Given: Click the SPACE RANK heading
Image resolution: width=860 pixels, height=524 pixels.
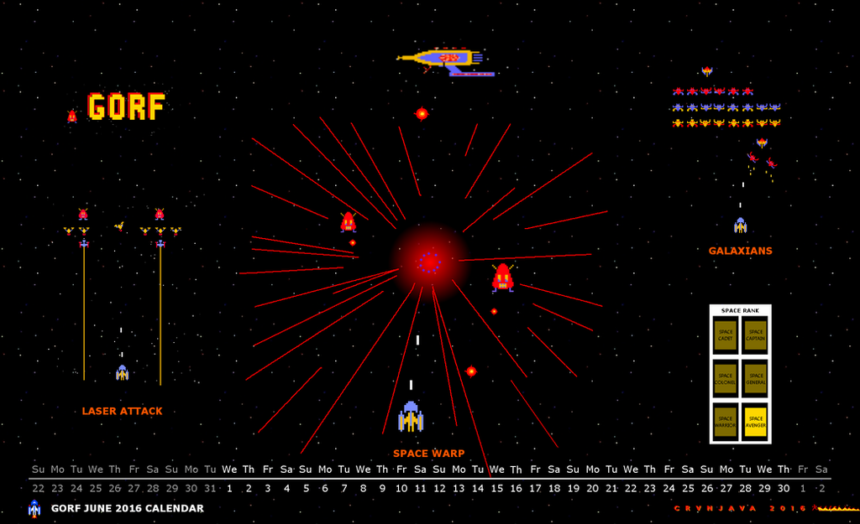Looking at the screenshot, I should (x=740, y=310).
